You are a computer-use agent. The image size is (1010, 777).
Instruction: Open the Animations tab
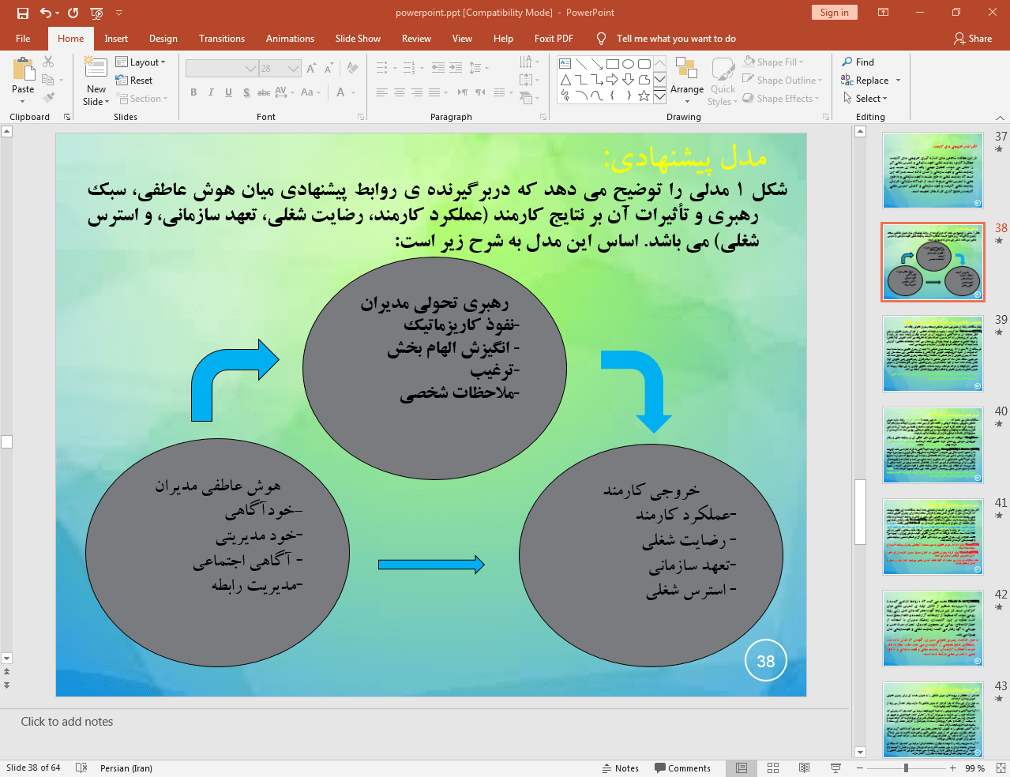coord(290,38)
